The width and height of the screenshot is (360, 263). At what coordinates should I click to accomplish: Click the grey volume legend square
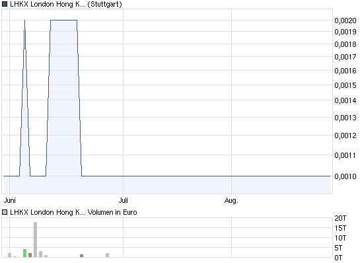5,212
